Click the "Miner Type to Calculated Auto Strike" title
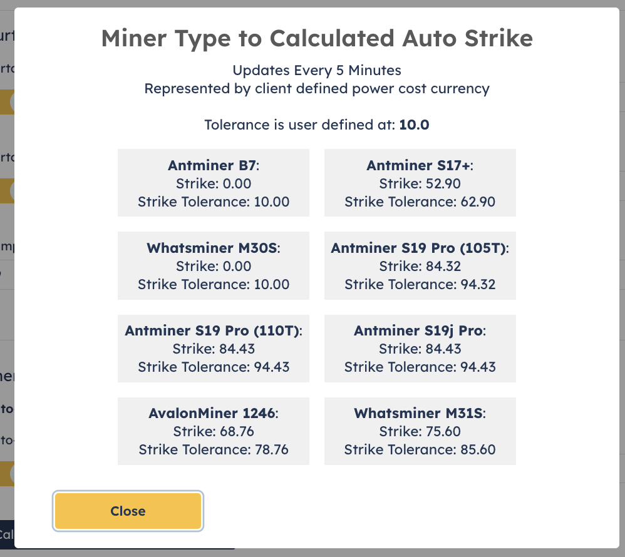Image resolution: width=625 pixels, height=557 pixels. tap(317, 39)
